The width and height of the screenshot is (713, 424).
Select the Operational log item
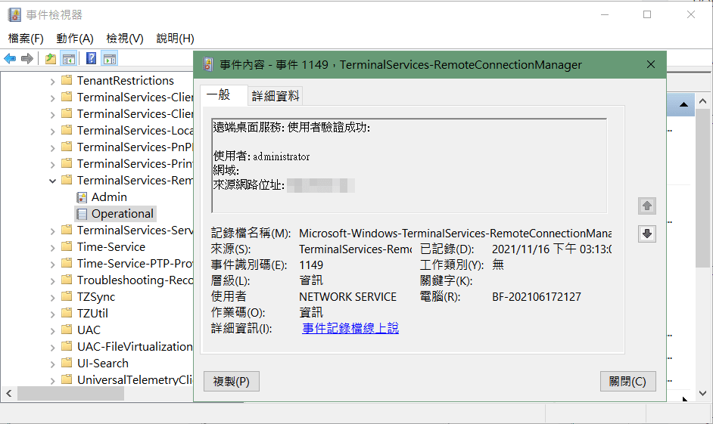122,214
